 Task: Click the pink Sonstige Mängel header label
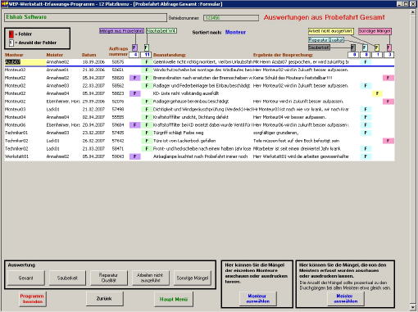(x=375, y=31)
